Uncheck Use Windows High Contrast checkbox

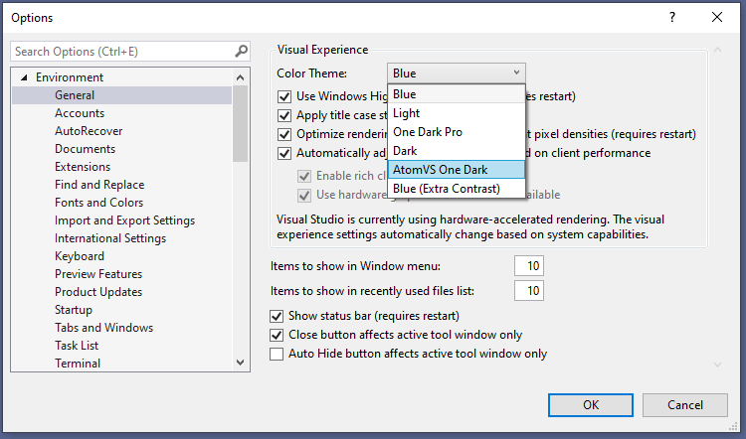click(x=283, y=96)
